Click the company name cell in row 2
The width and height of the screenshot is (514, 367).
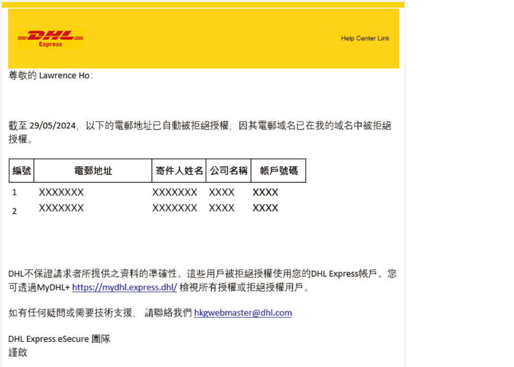pyautogui.click(x=222, y=208)
